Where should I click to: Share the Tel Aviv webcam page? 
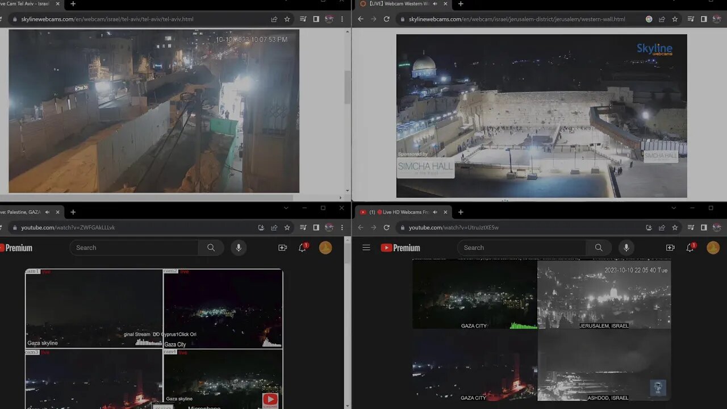tap(274, 19)
